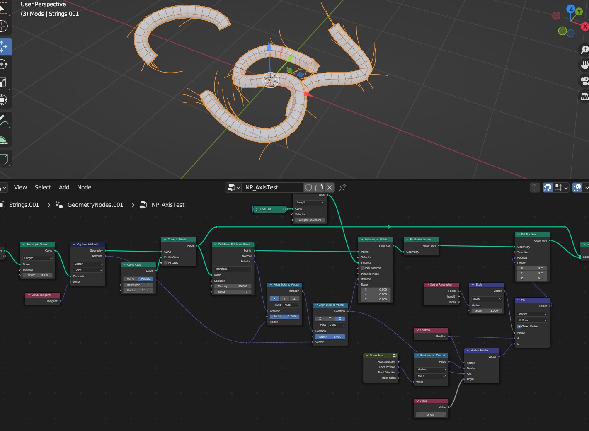Viewport: 589px width, 431px height.
Task: Select the Move tool in viewport toolbar
Action: tap(3, 46)
